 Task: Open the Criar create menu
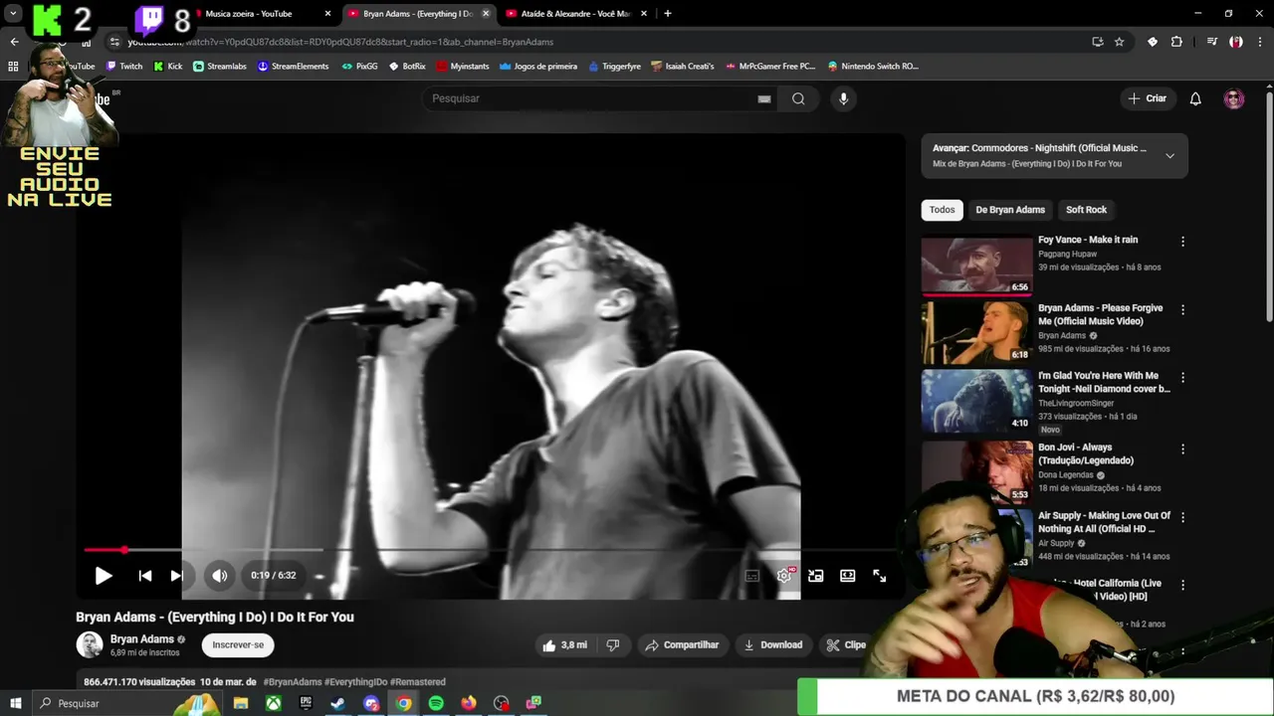click(1147, 98)
